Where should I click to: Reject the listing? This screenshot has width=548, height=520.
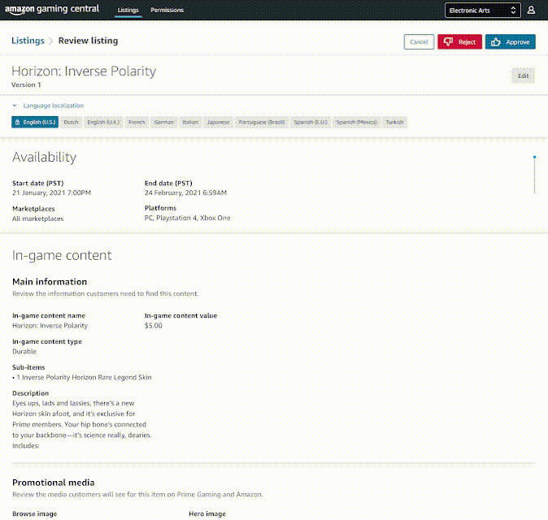(459, 42)
